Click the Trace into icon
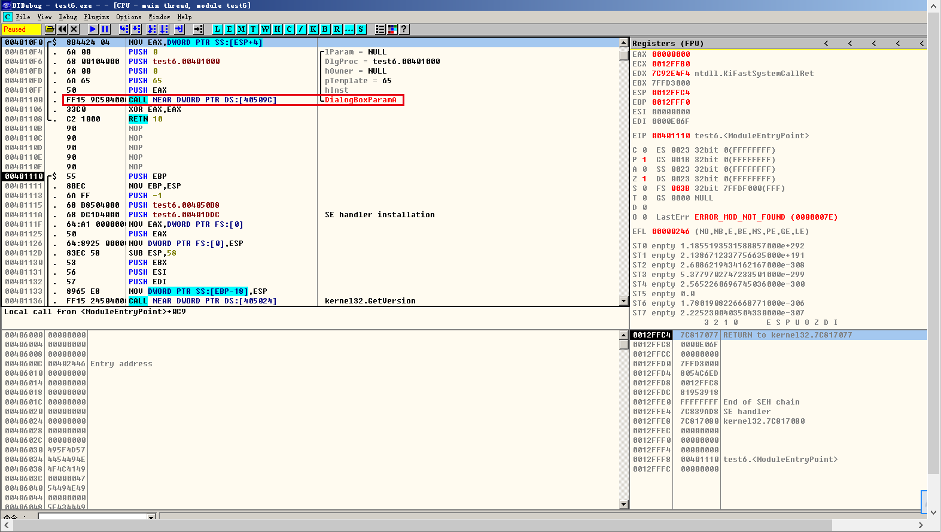Screen dimensions: 941x532 [152, 29]
